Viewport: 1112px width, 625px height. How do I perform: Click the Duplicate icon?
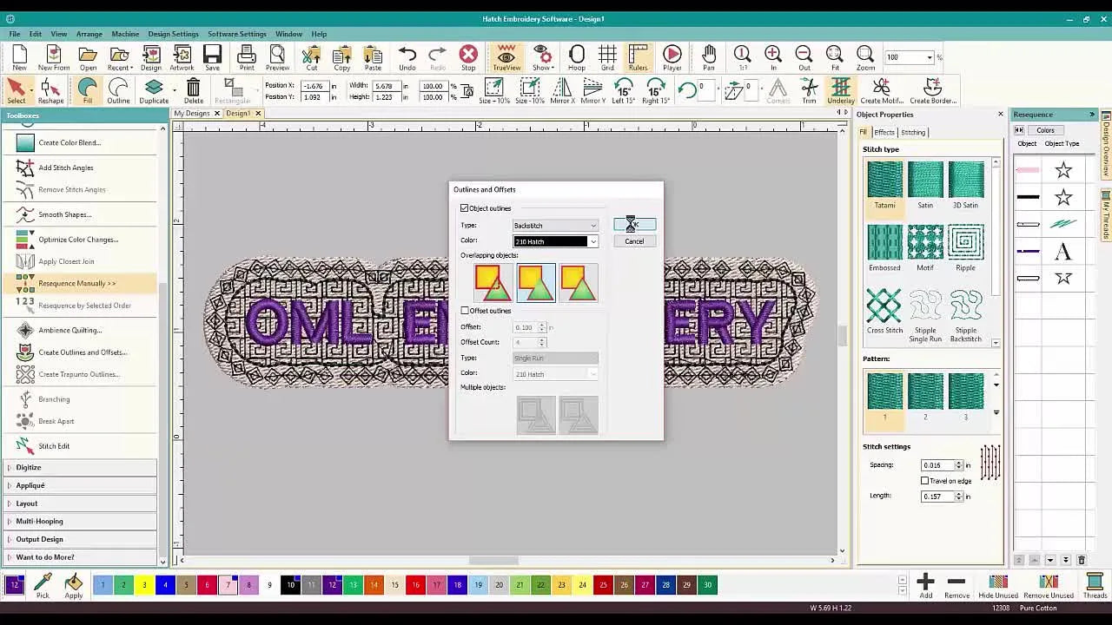[154, 90]
